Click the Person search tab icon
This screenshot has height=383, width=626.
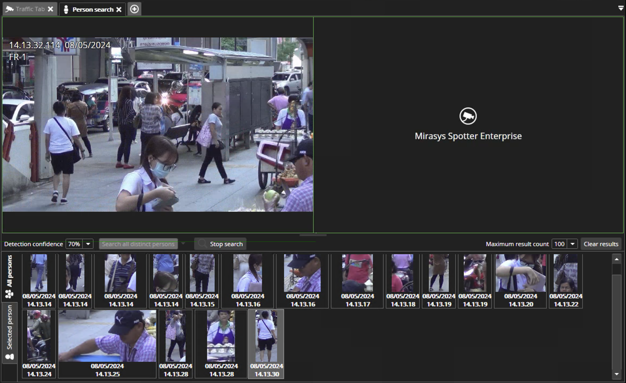coord(66,9)
